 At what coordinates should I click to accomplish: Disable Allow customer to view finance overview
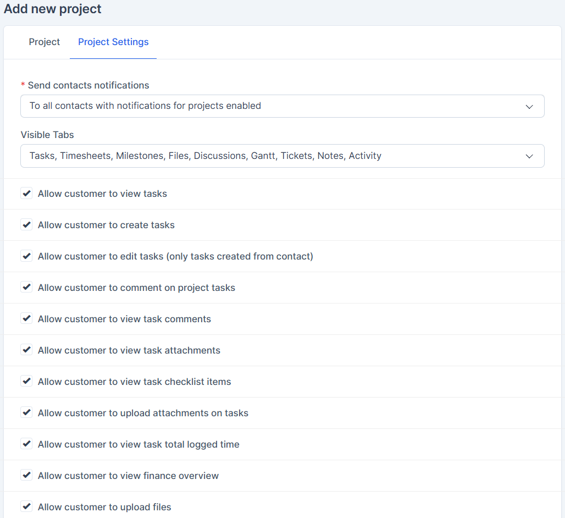coord(26,476)
